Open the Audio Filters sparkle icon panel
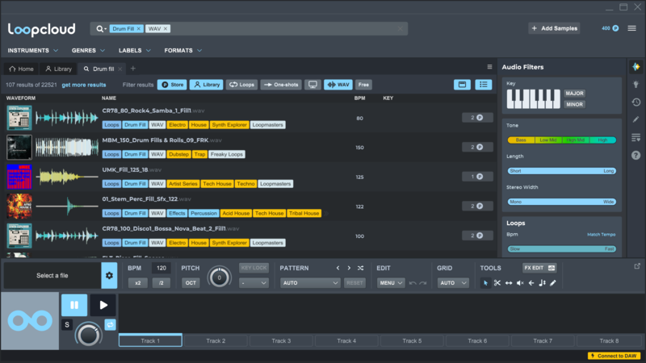Screen dimensions: 646x363 coord(636,67)
